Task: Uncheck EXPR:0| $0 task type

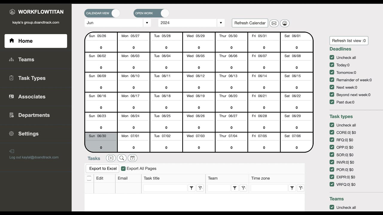Action: tap(332, 177)
